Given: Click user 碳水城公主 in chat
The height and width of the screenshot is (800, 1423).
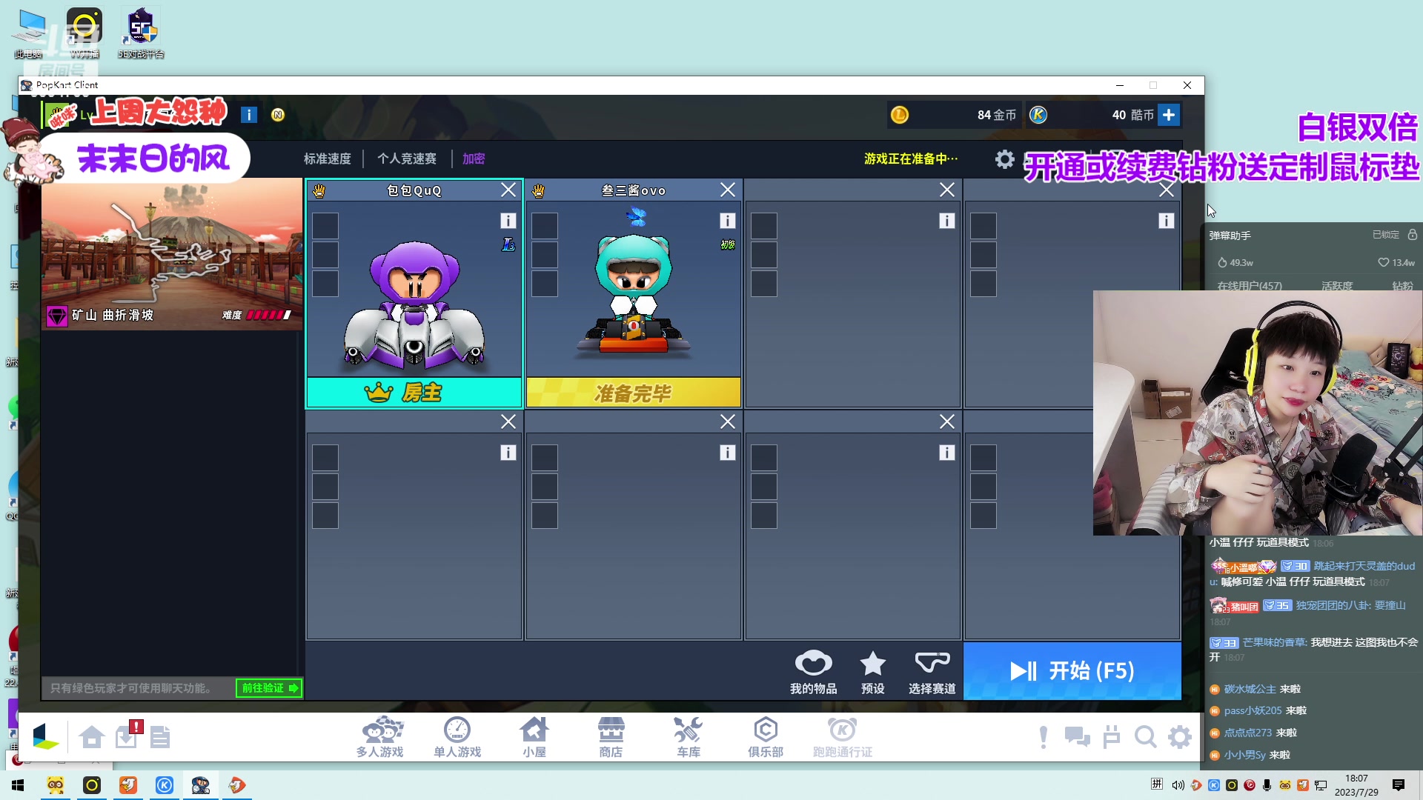Looking at the screenshot, I should click(1250, 689).
